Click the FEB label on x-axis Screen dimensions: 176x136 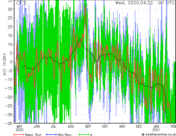click(x=174, y=127)
